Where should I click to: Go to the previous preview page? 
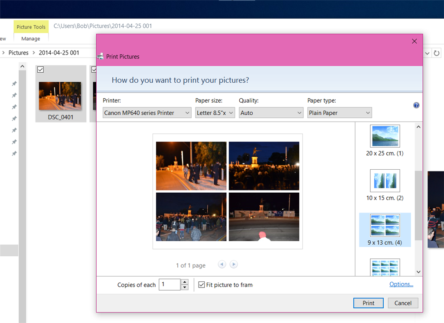(x=222, y=264)
